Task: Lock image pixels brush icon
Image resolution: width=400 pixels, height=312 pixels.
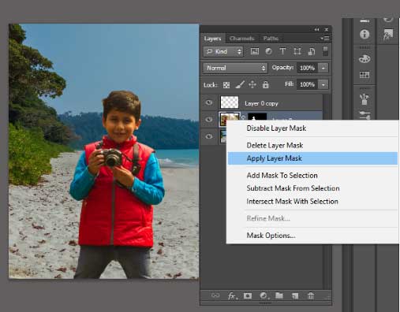Action: [x=240, y=84]
